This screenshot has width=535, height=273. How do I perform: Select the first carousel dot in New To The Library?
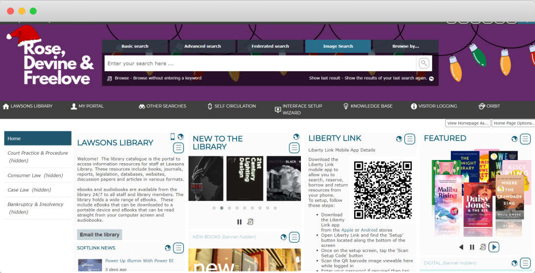(214, 208)
